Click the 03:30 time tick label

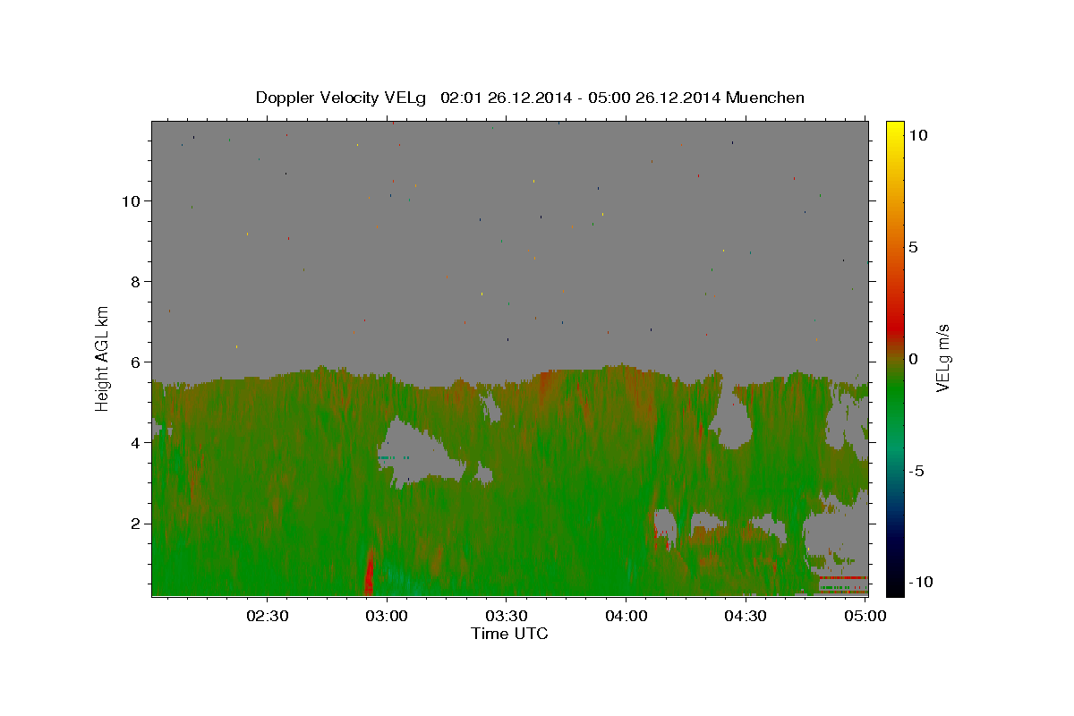pyautogui.click(x=507, y=616)
